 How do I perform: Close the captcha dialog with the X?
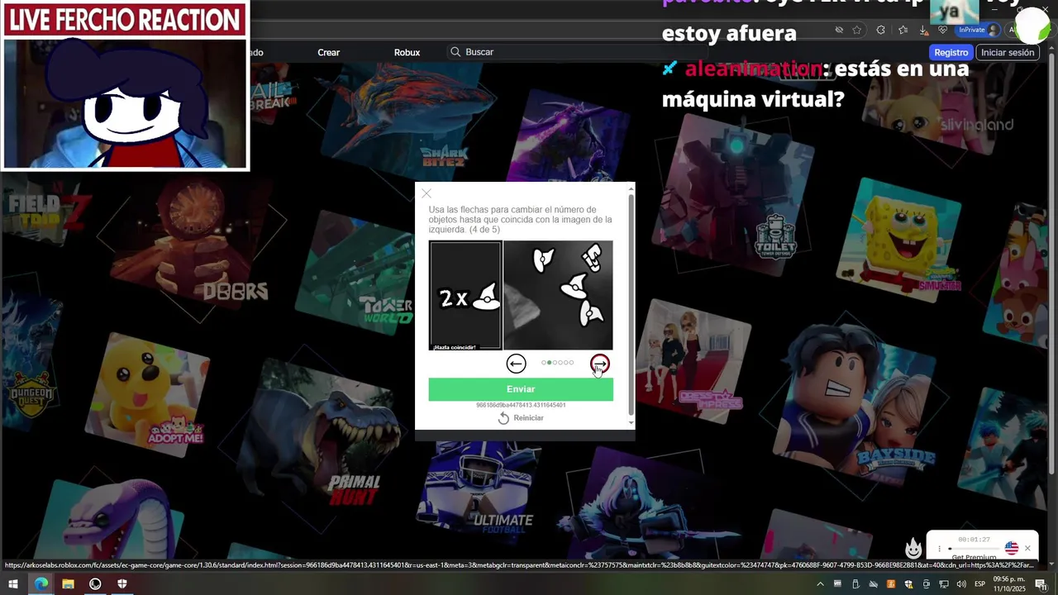[x=427, y=193]
